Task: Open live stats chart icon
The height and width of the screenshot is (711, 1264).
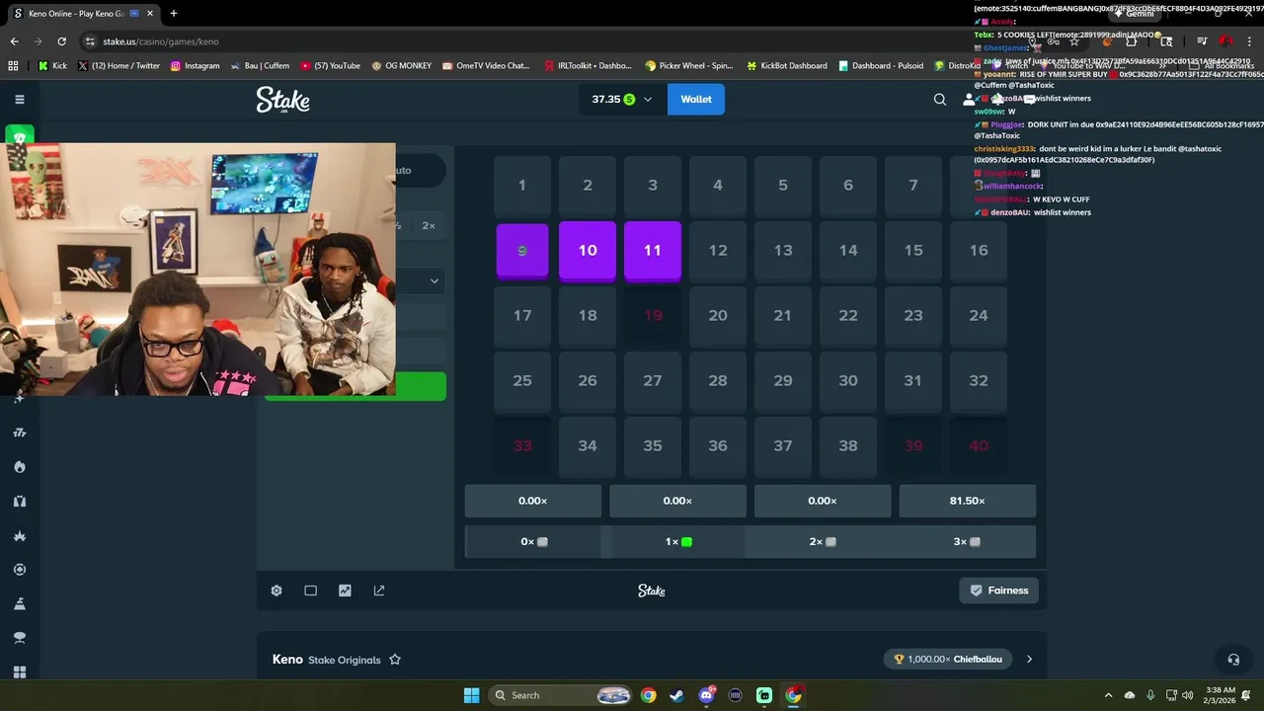Action: click(x=345, y=591)
